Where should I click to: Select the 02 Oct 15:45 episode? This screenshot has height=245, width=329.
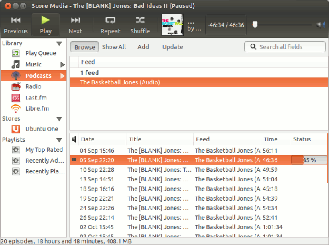[x=198, y=227]
